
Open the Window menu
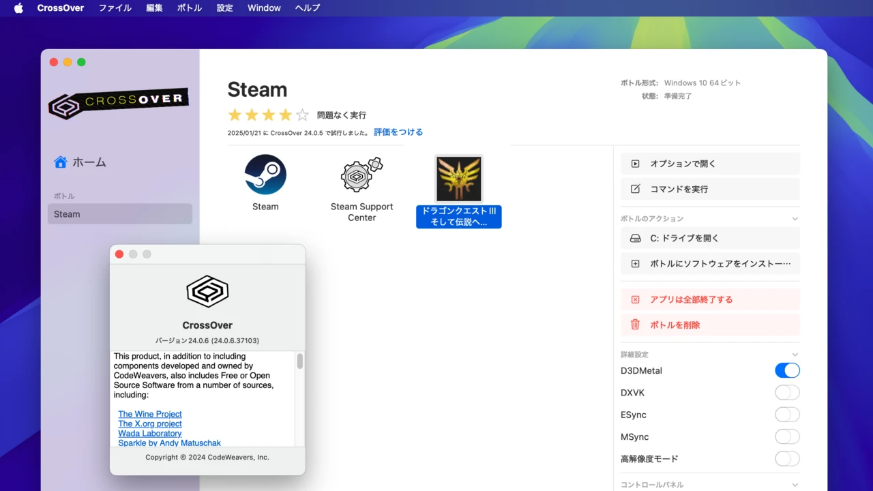[264, 8]
